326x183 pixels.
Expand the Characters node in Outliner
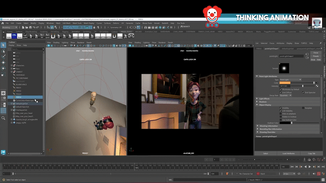pos(11,65)
